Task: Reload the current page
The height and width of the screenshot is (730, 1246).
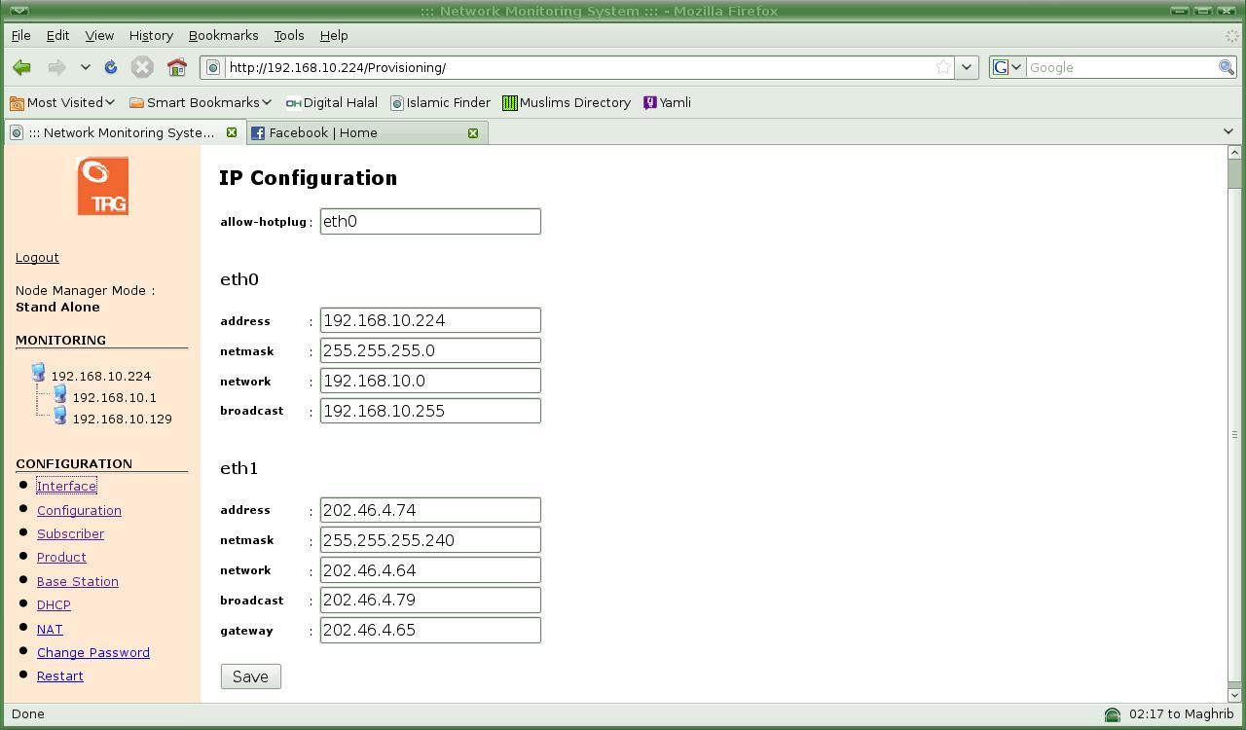Action: coord(111,67)
